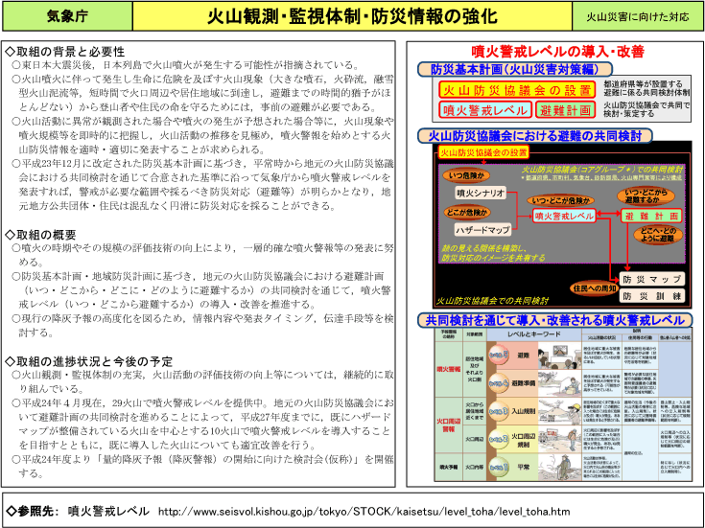The width and height of the screenshot is (705, 528).
Task: Click the ◇参照先: label
Action: [33, 511]
